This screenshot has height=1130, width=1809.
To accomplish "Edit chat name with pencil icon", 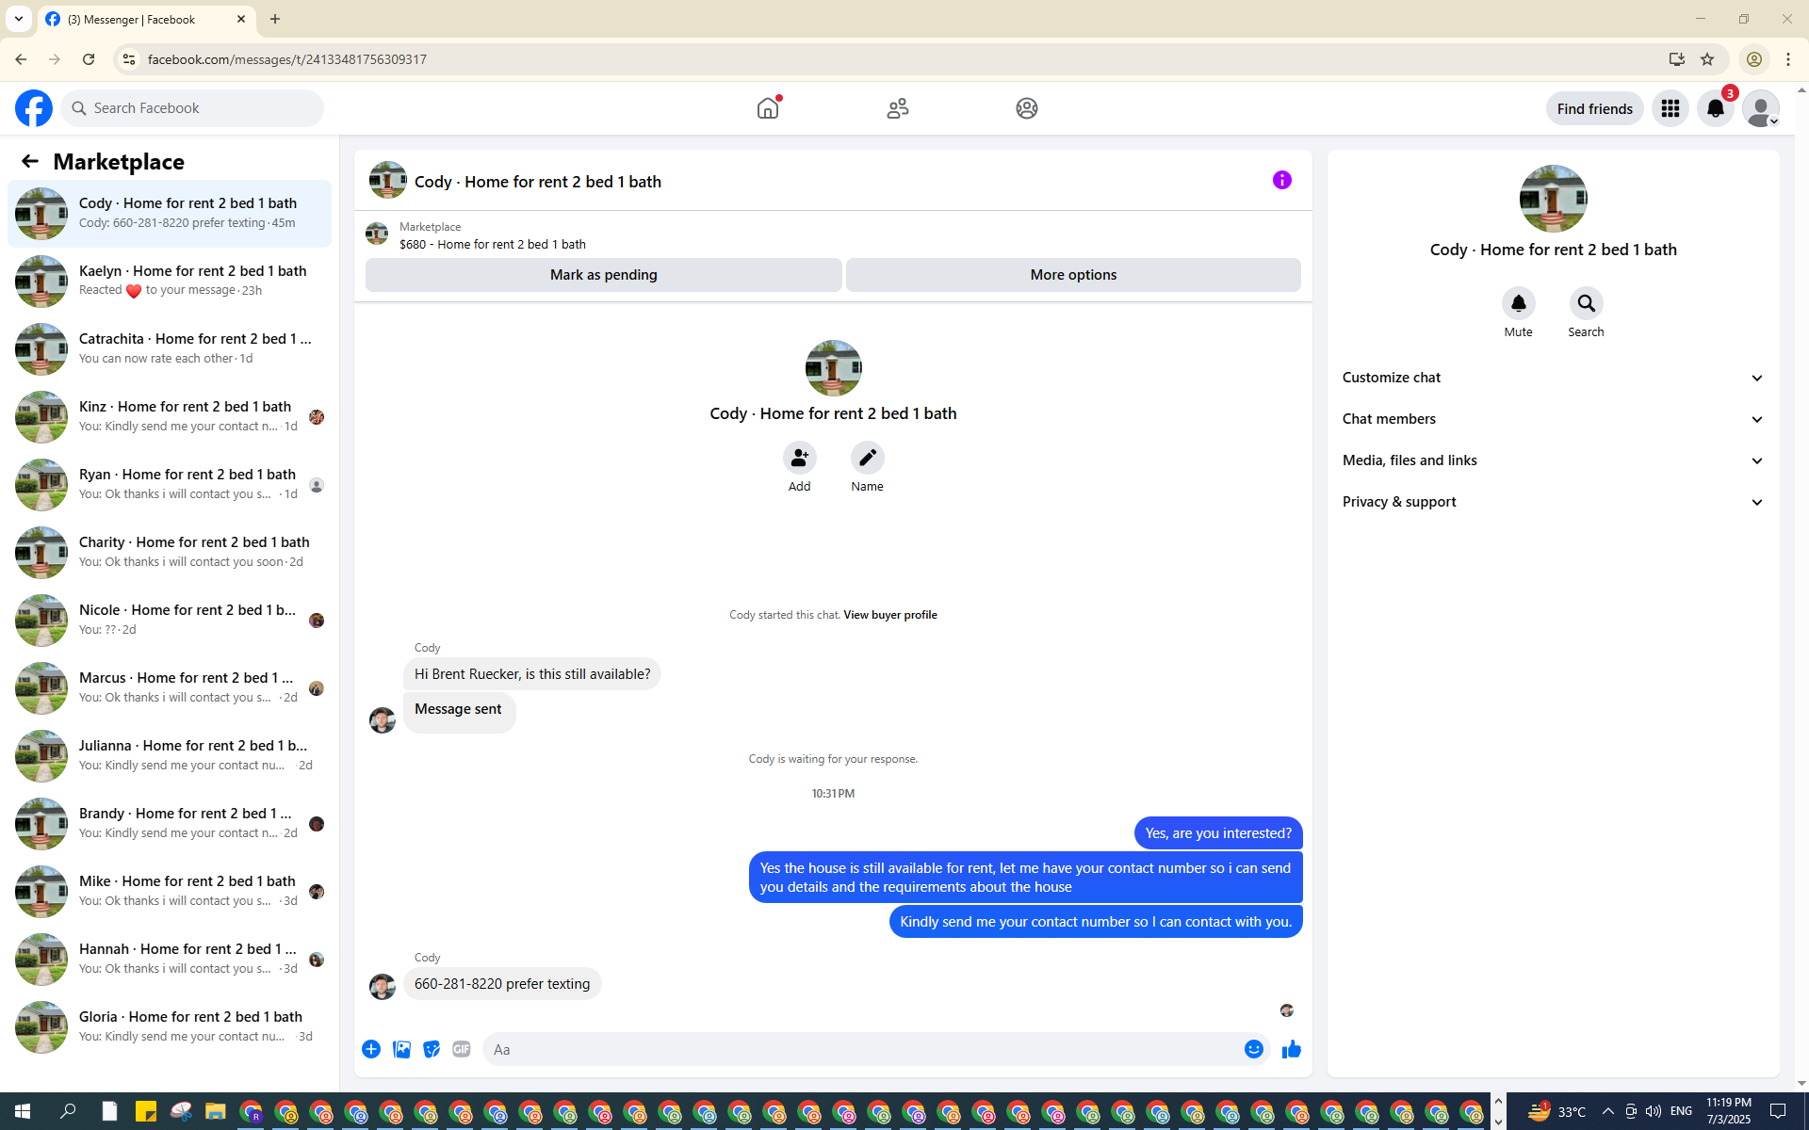I will pos(867,458).
